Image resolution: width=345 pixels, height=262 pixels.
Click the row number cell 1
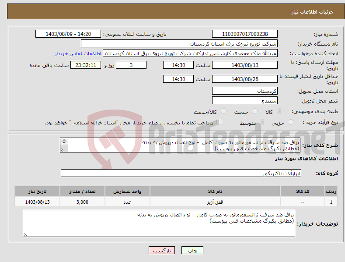point(331,202)
